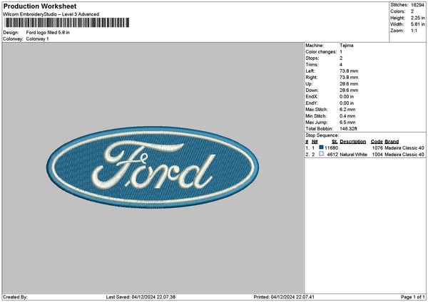Click the Machine value 'Tajima'
This screenshot has height=302, width=428.
pyautogui.click(x=347, y=46)
